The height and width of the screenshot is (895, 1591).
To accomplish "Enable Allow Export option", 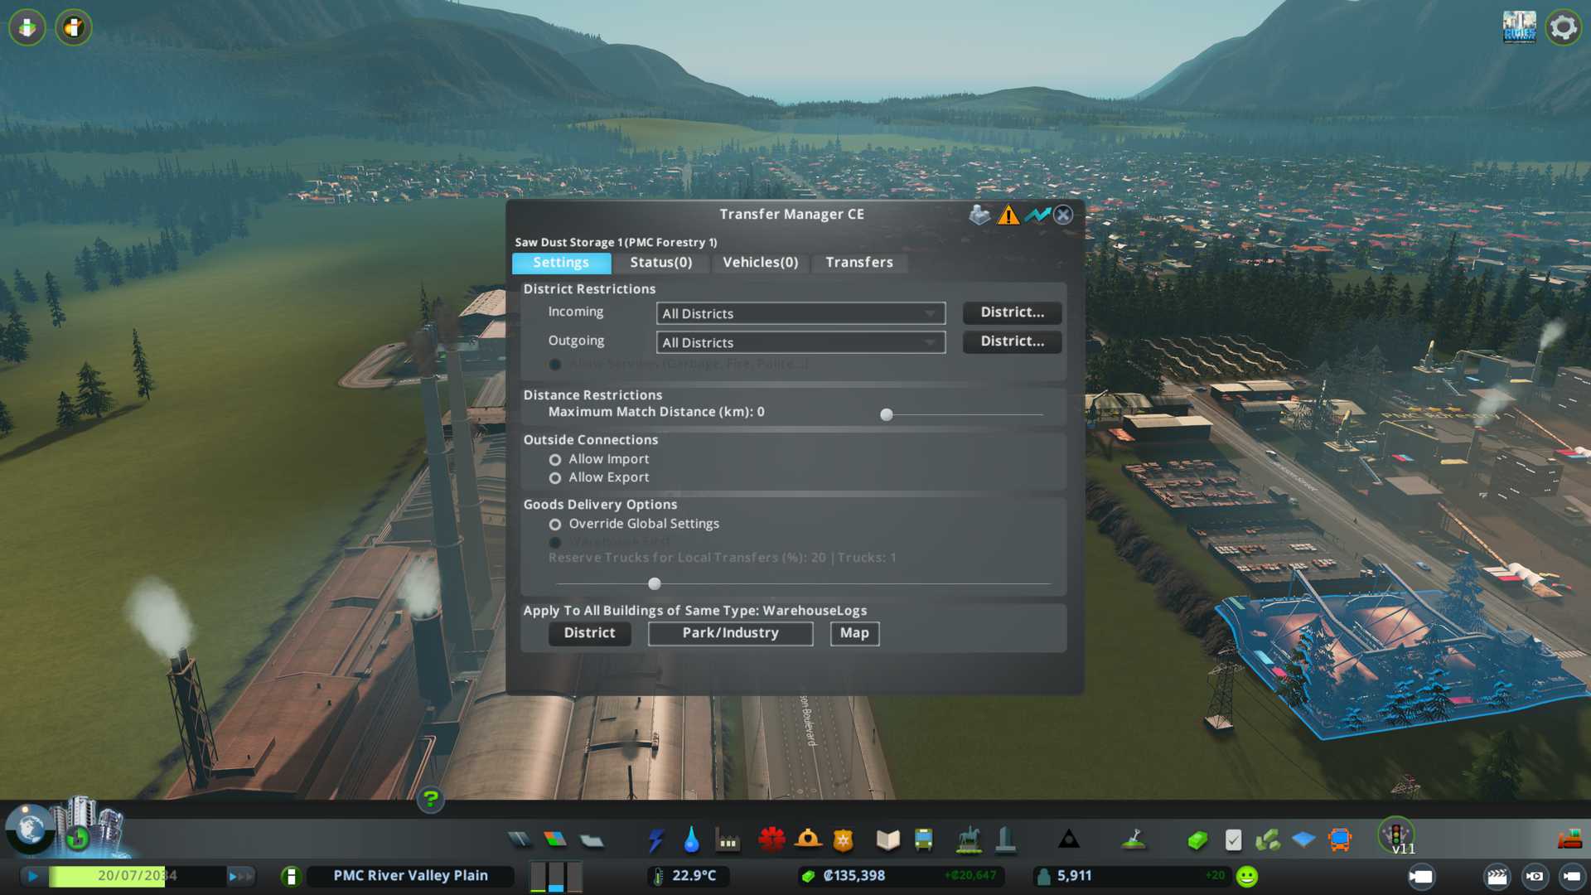I will 555,478.
